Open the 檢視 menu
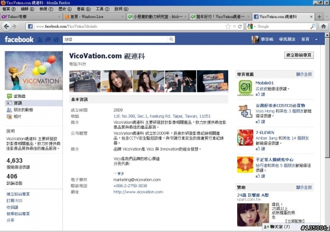 coord(46,9)
